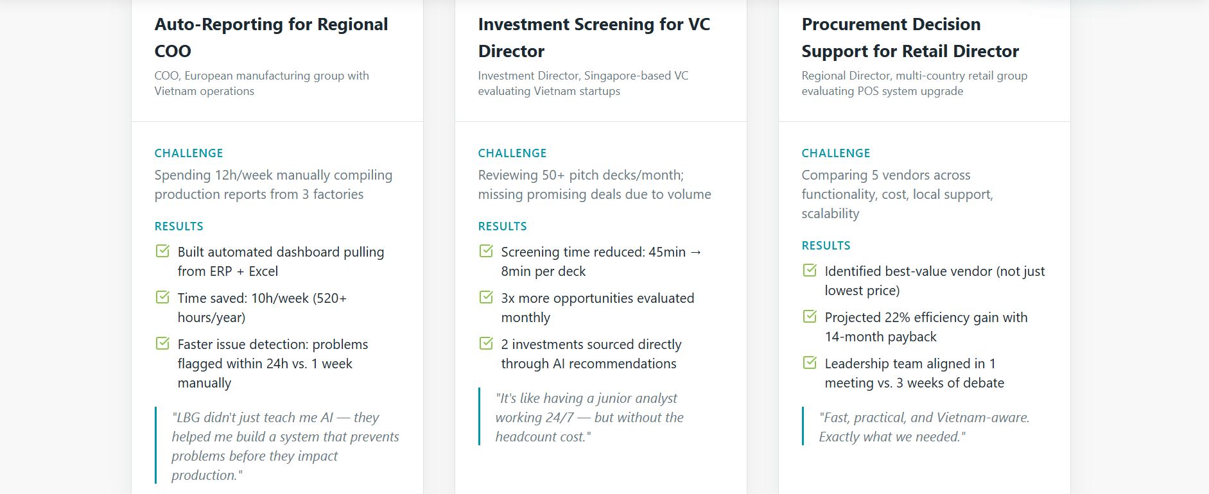Click RESULTS label in Retail Director card
The height and width of the screenshot is (494, 1209).
coord(826,246)
